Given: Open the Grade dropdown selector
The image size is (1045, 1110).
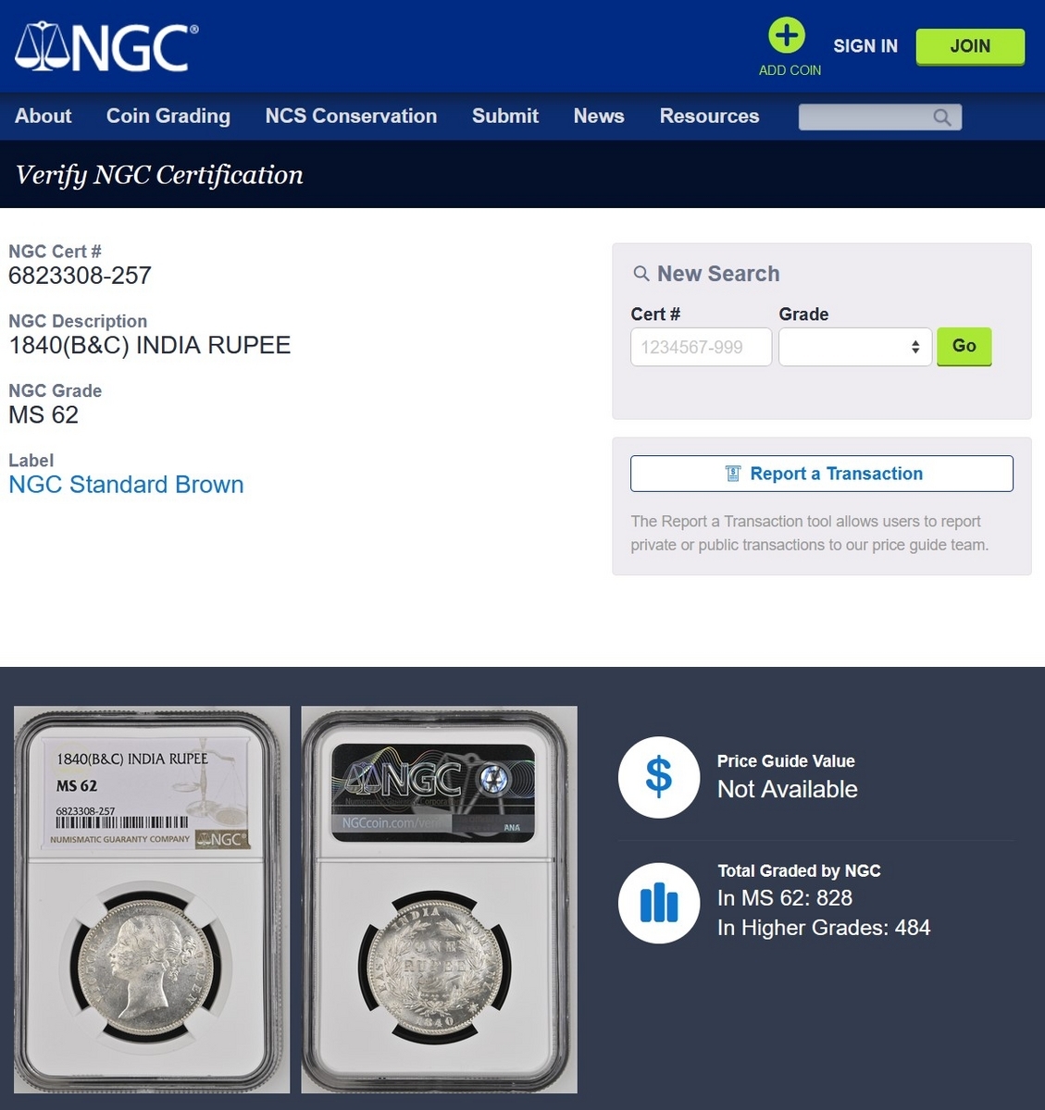Looking at the screenshot, I should click(x=855, y=347).
